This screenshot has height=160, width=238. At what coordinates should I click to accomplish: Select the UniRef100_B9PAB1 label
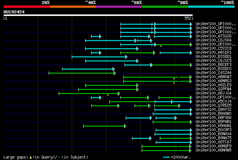click(213, 122)
